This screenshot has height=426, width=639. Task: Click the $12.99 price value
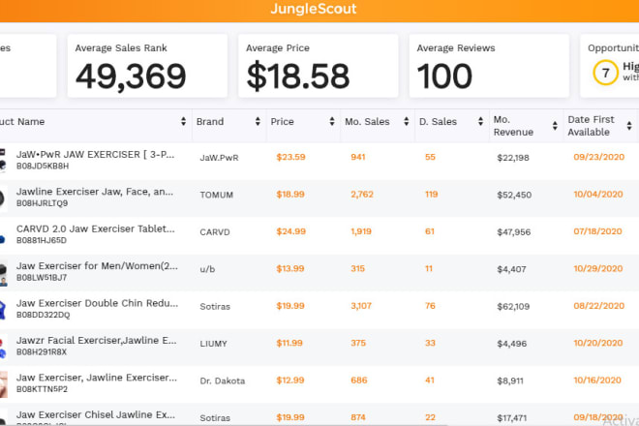(x=290, y=380)
